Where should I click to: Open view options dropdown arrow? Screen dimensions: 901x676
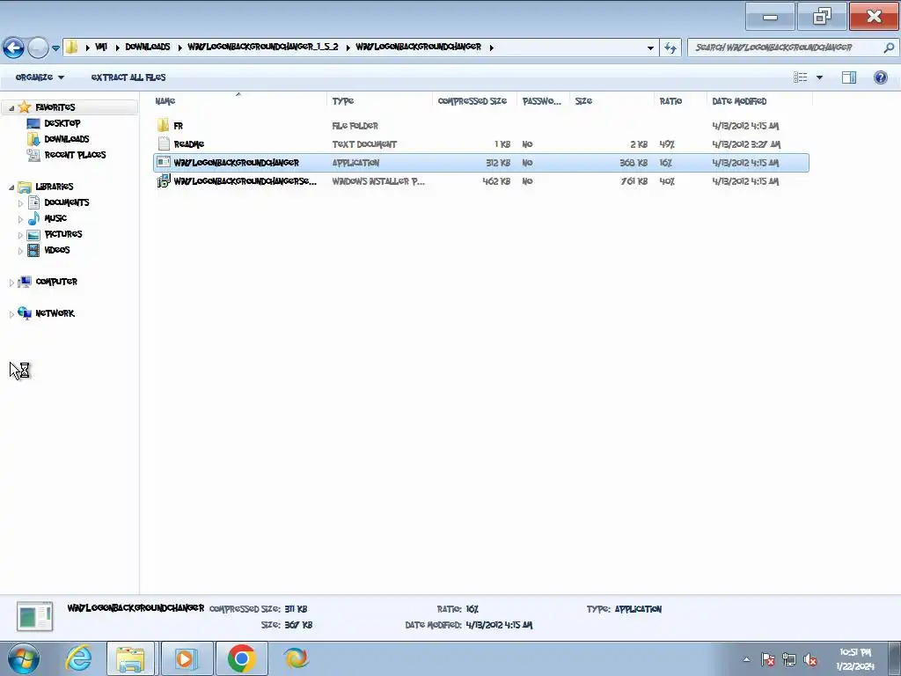pyautogui.click(x=819, y=77)
